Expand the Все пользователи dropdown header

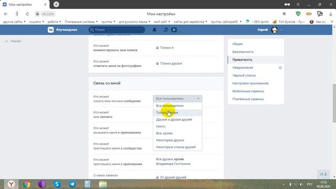(x=177, y=99)
